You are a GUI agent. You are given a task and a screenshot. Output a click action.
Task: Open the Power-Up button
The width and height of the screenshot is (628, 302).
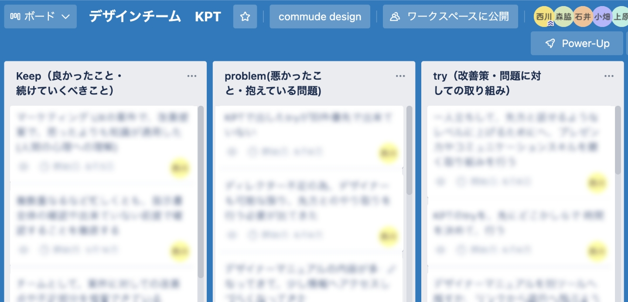click(x=577, y=43)
